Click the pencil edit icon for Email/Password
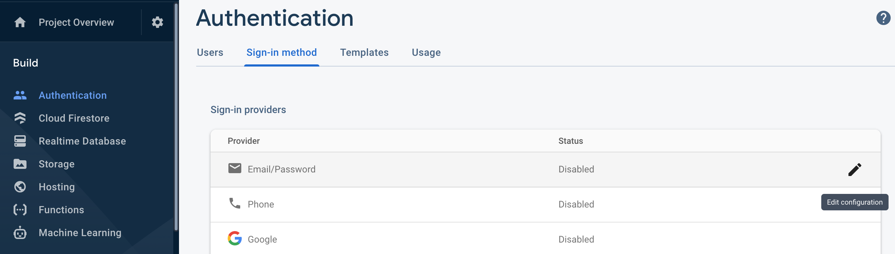895x254 pixels. coord(855,170)
